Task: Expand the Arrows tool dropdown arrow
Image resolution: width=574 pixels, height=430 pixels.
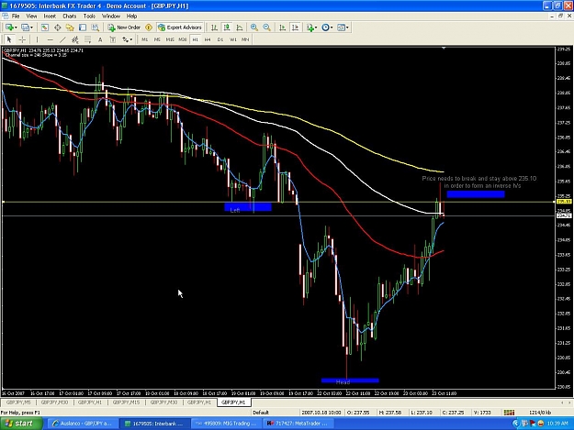Action: click(x=131, y=39)
